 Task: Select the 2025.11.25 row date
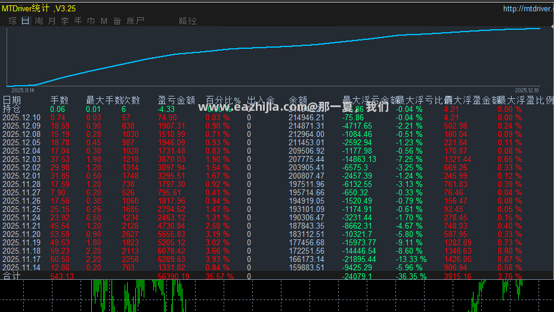click(x=21, y=210)
